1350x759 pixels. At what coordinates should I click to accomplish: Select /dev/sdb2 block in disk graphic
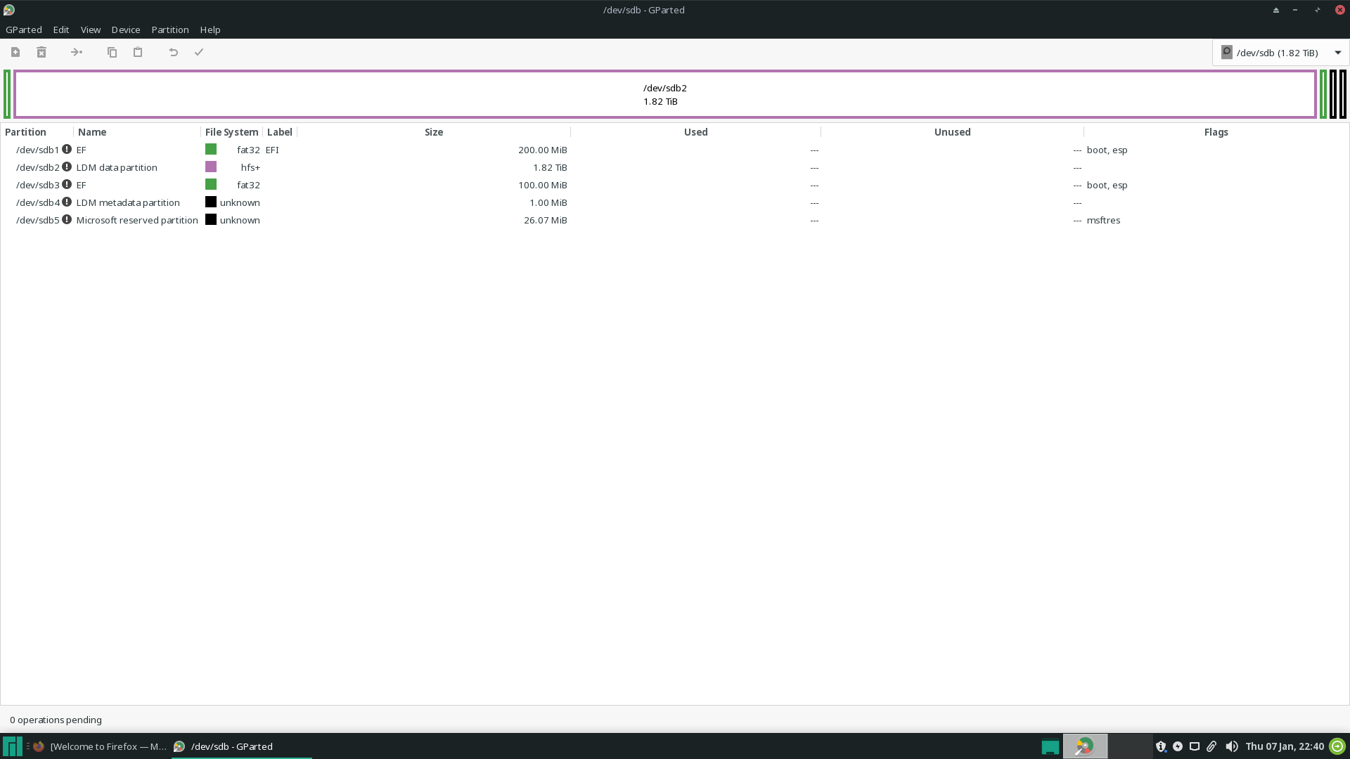664,94
